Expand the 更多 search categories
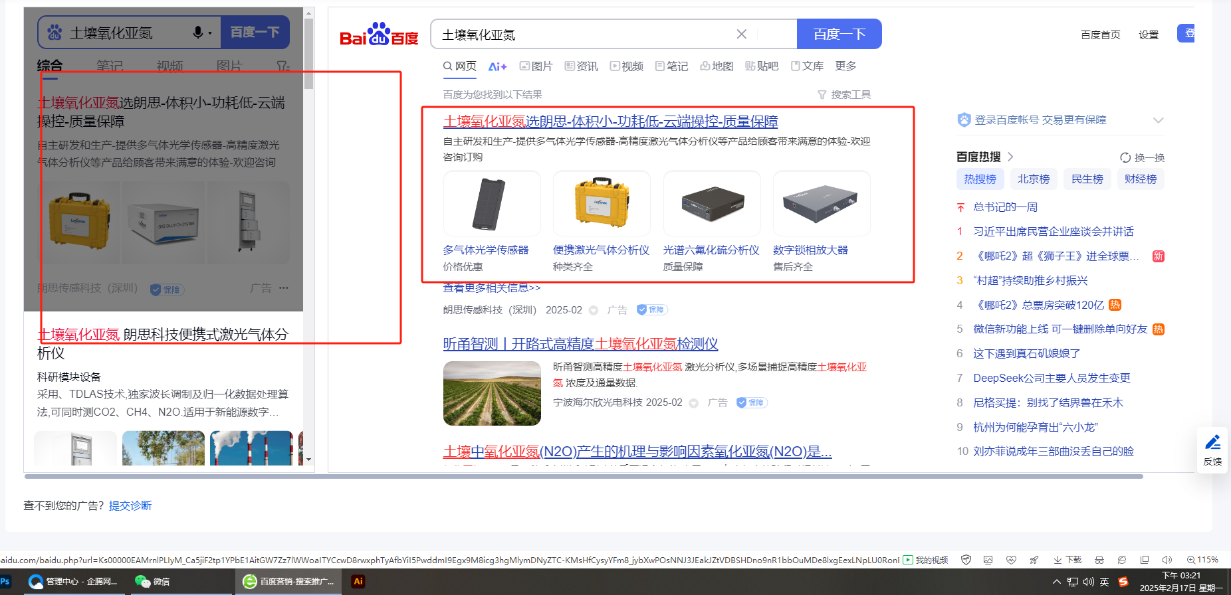The width and height of the screenshot is (1231, 595). (x=845, y=66)
